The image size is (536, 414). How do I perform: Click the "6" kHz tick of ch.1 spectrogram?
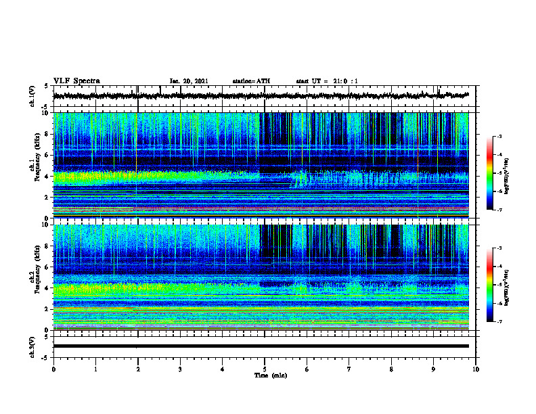[47, 155]
